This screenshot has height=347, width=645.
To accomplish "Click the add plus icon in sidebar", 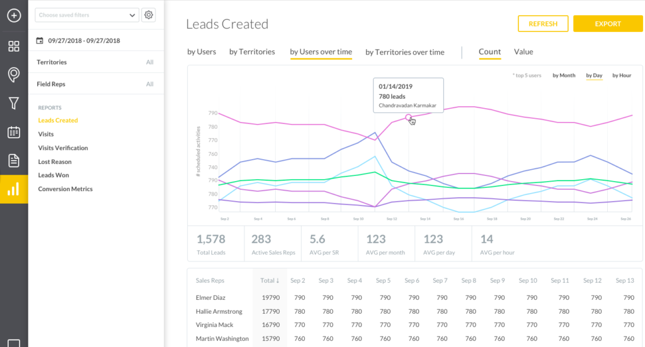I will point(14,16).
